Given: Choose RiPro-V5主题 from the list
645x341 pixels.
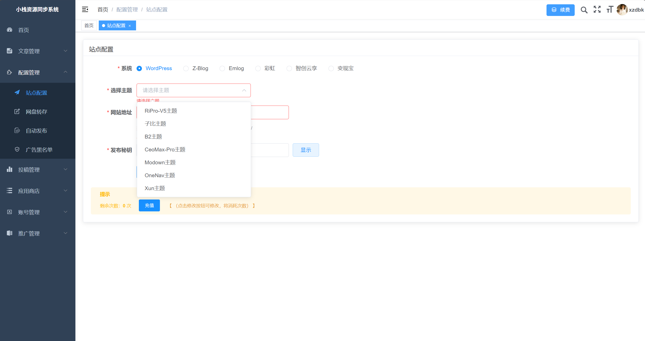Looking at the screenshot, I should click(x=161, y=111).
